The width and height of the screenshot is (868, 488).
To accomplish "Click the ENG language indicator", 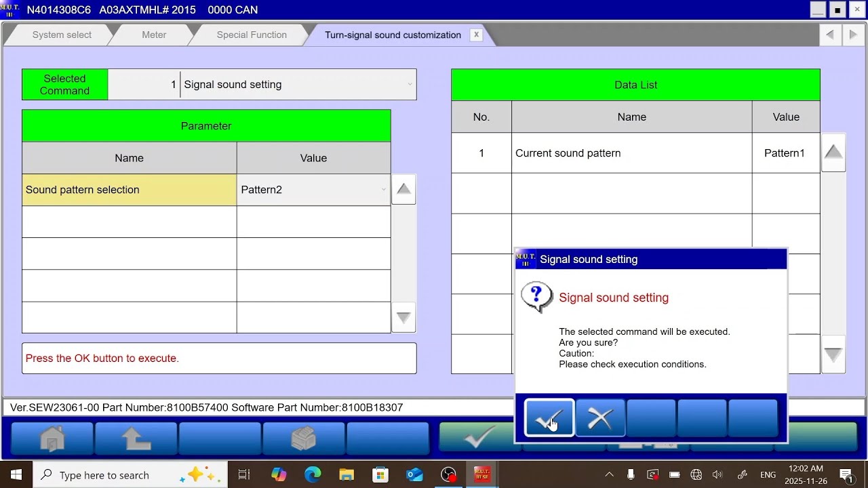I will (768, 474).
